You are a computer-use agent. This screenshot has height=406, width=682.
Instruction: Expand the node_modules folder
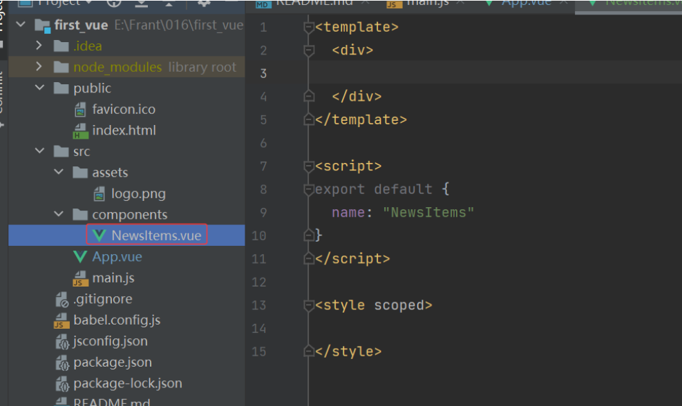click(x=39, y=66)
